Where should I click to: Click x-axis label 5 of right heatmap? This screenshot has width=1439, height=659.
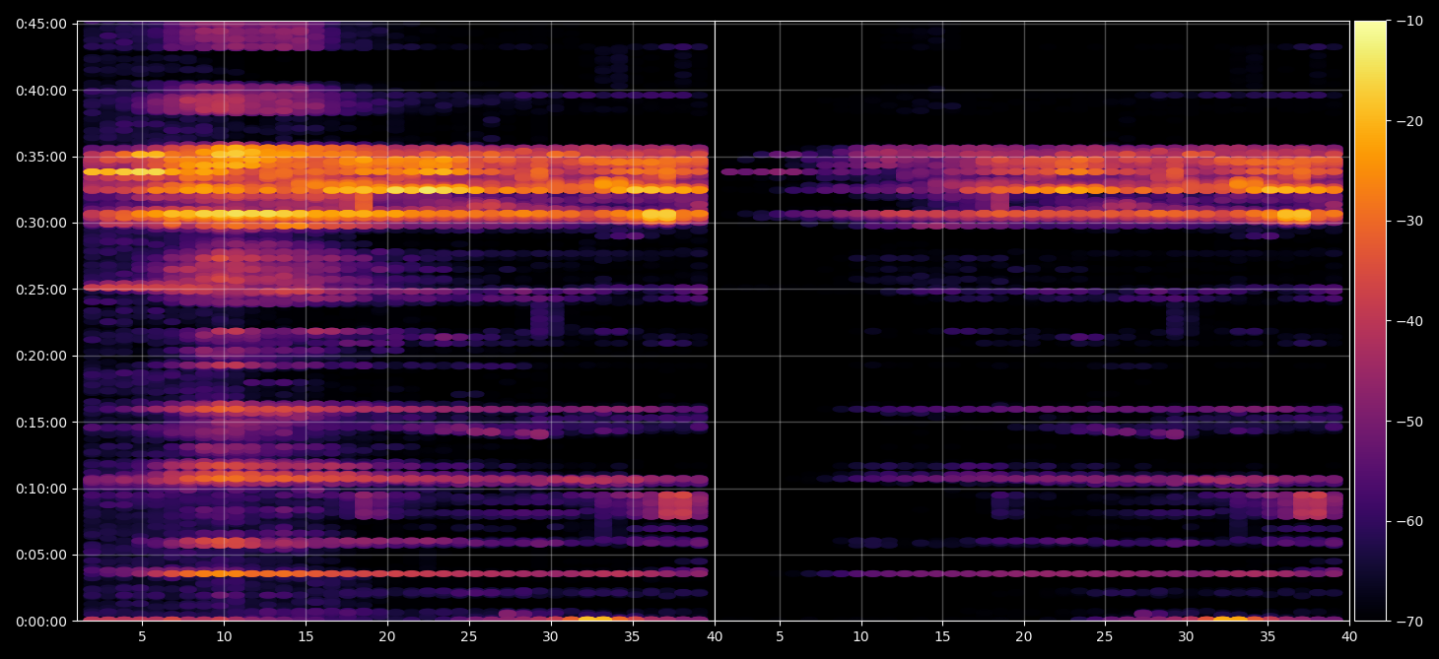click(x=780, y=637)
